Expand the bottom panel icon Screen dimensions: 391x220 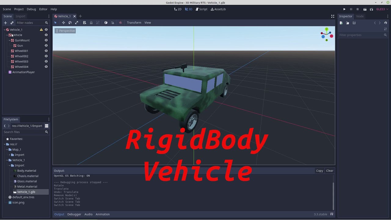(332, 214)
